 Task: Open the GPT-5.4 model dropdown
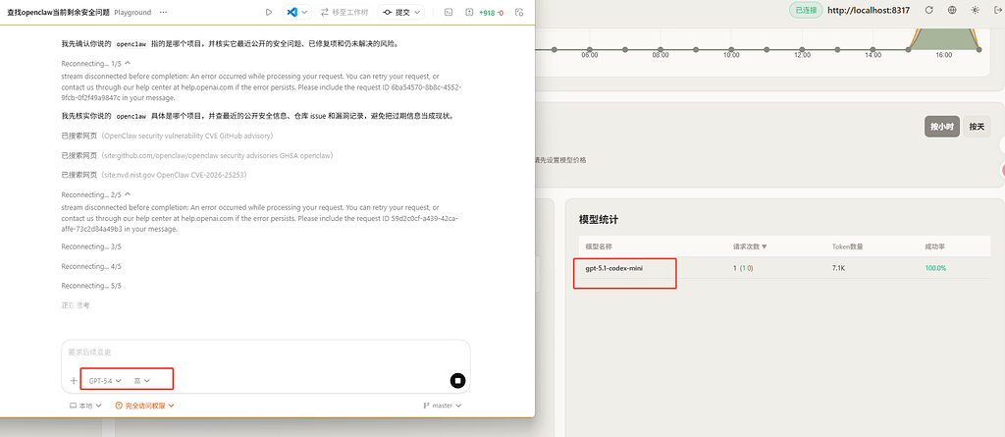pyautogui.click(x=105, y=380)
